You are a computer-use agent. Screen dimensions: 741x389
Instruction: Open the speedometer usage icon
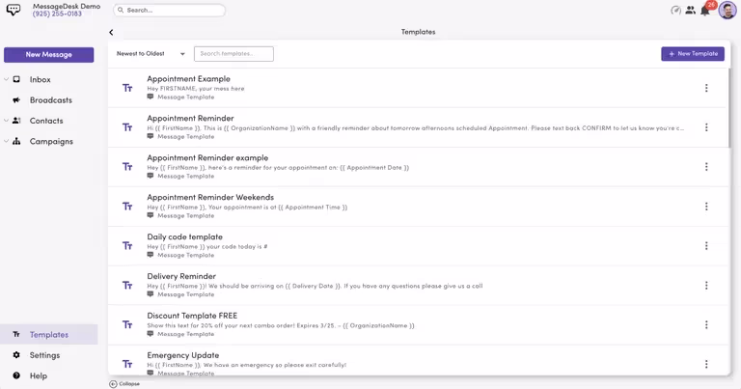675,11
